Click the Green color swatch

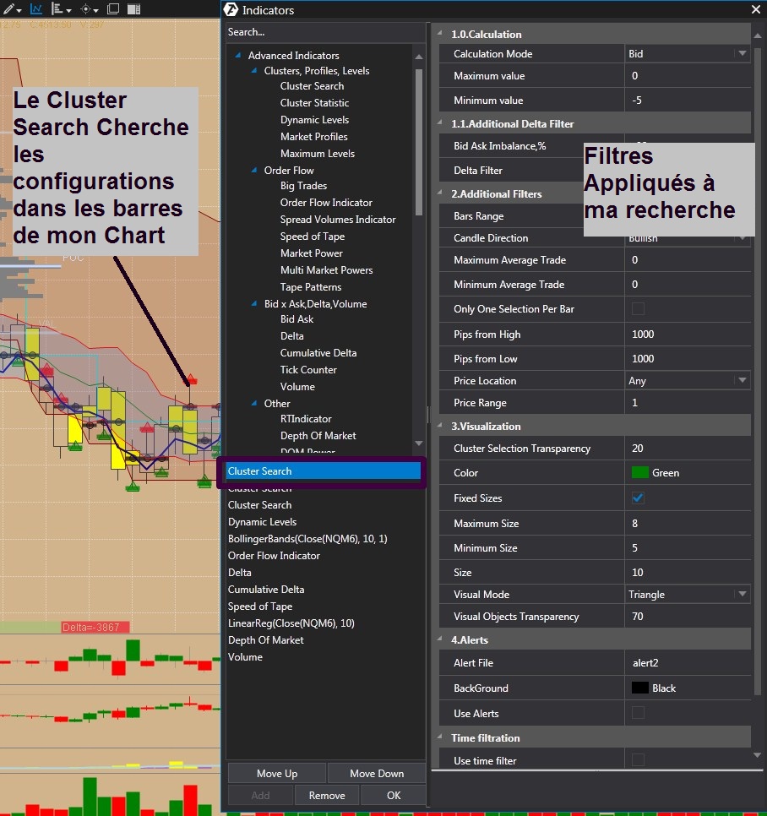click(x=640, y=473)
